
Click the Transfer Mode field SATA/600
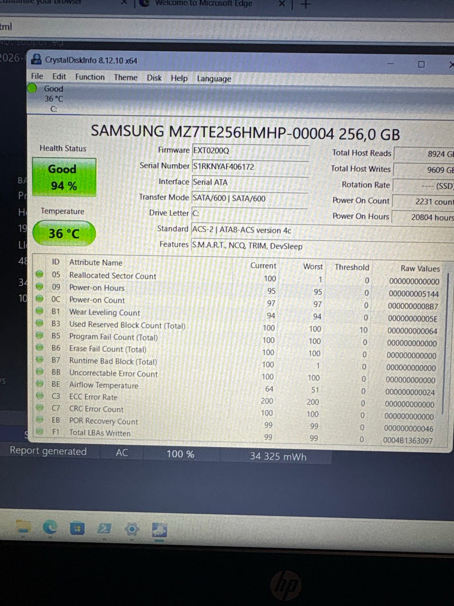250,198
